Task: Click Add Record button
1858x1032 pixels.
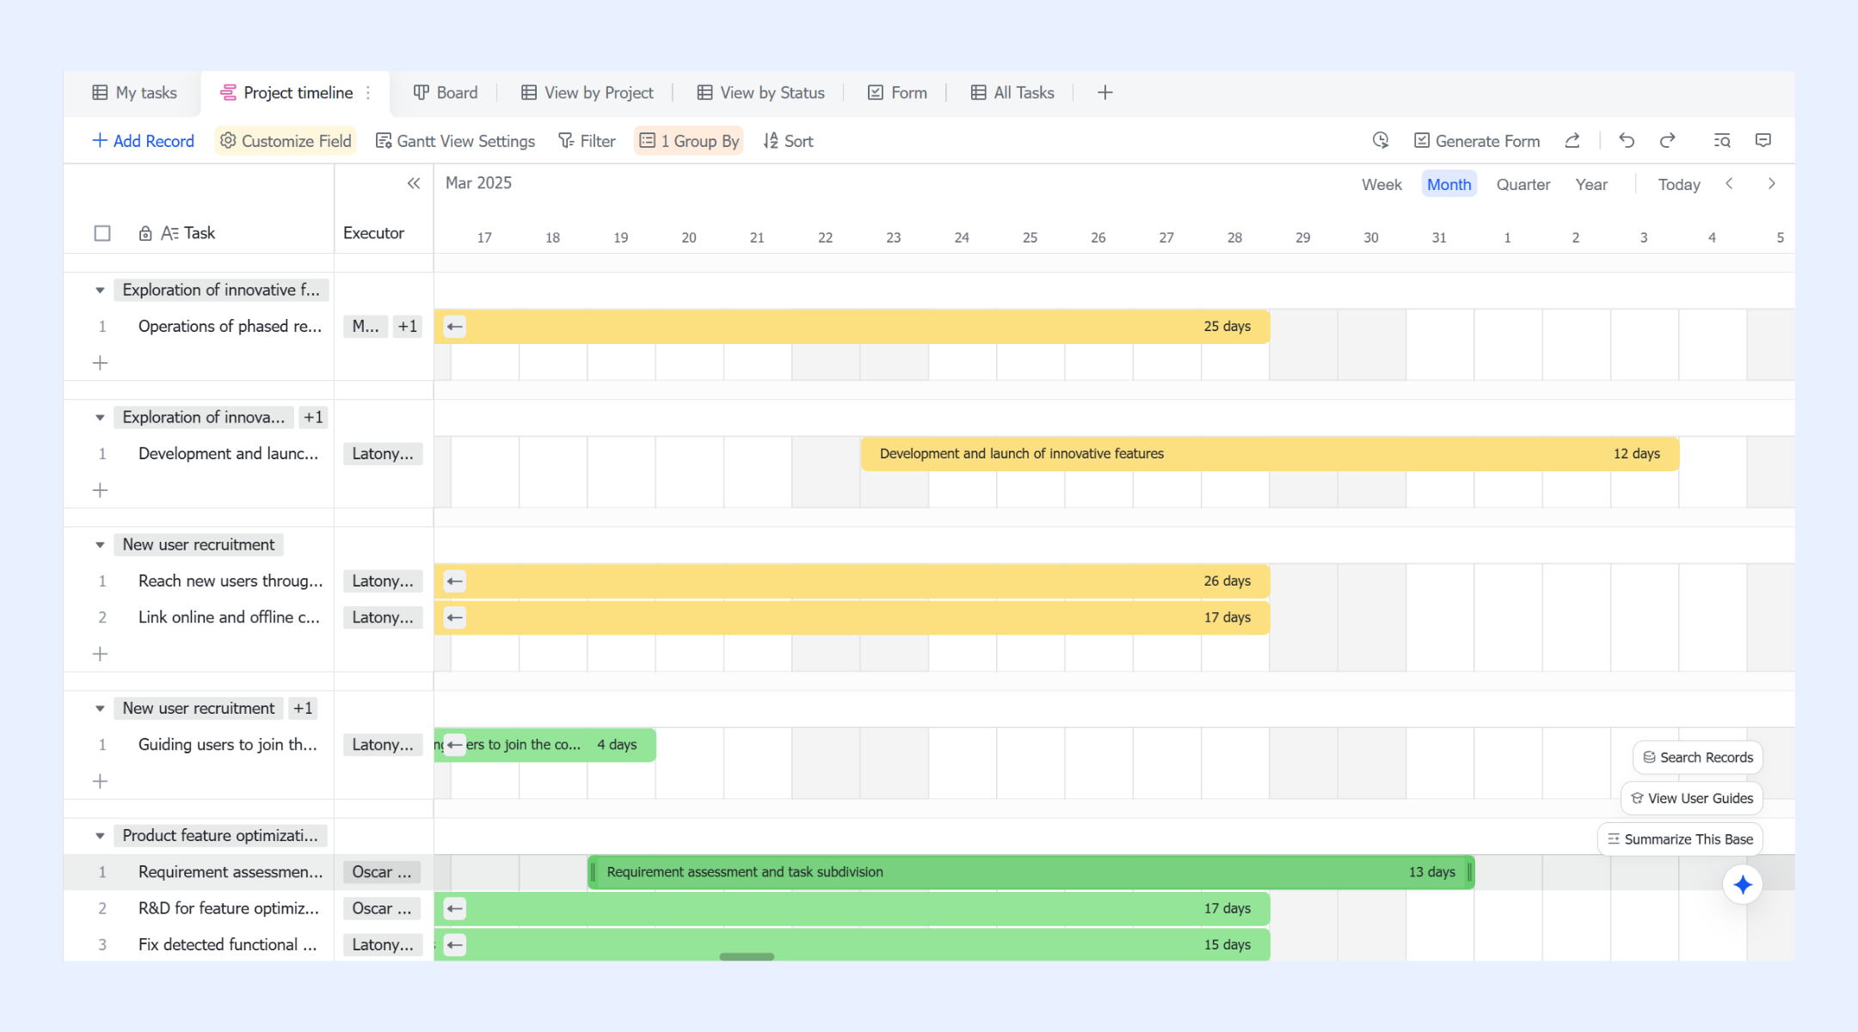Action: tap(144, 141)
